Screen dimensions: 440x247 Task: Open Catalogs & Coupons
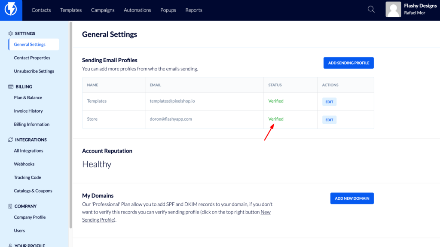click(33, 191)
